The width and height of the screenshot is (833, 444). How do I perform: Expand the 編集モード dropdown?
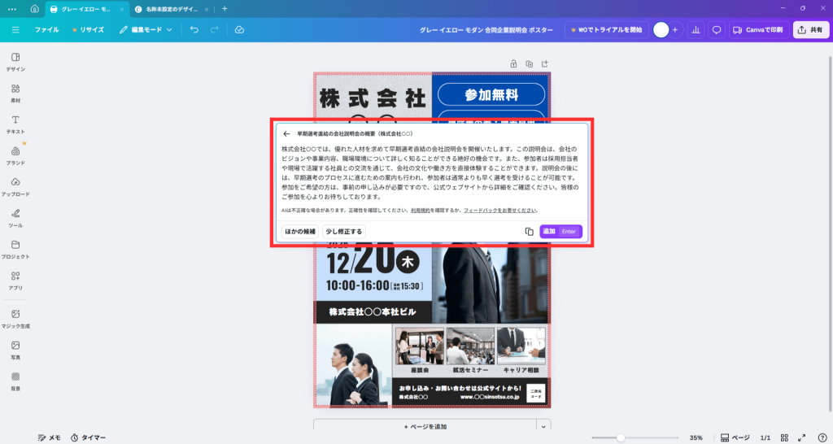pyautogui.click(x=146, y=30)
